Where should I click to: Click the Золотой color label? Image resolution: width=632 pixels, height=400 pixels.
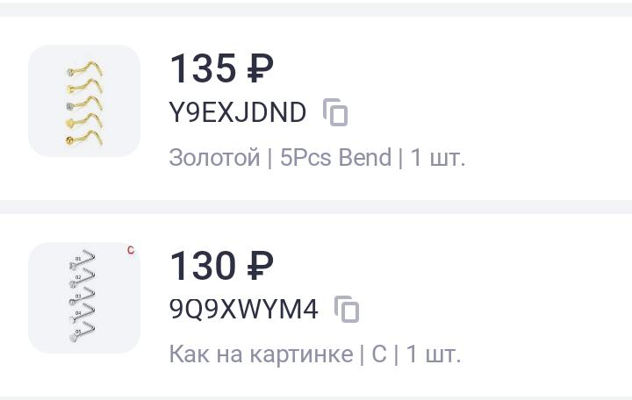click(x=214, y=158)
